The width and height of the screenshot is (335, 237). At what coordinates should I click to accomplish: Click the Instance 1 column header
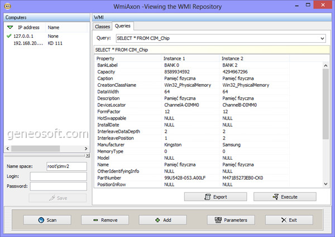pos(174,58)
